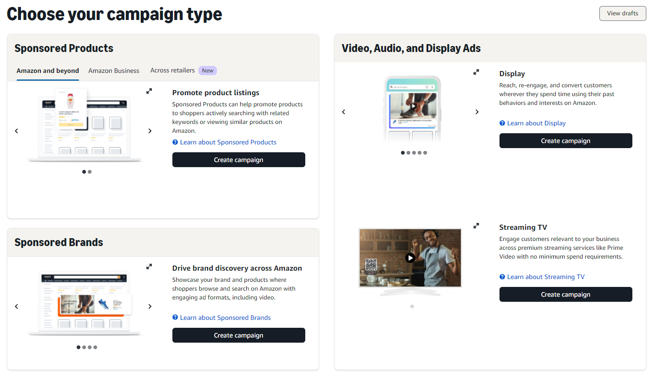
Task: Open Learn about Display link
Action: pos(536,123)
